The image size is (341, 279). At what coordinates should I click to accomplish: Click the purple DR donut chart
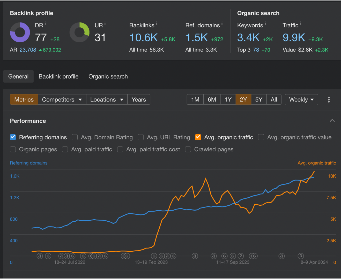pyautogui.click(x=20, y=32)
